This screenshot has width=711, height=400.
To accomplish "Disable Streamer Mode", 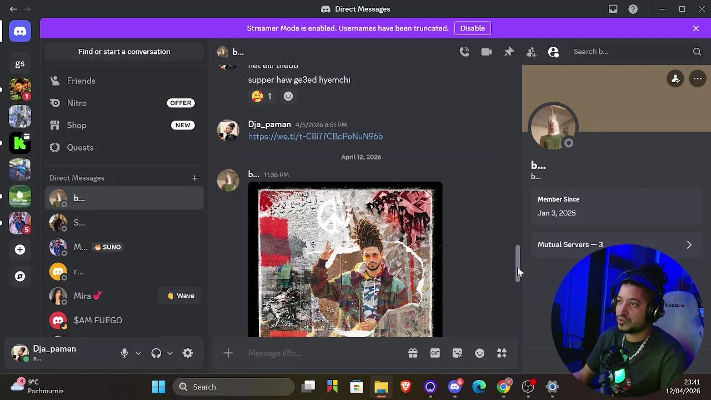I will click(x=473, y=28).
